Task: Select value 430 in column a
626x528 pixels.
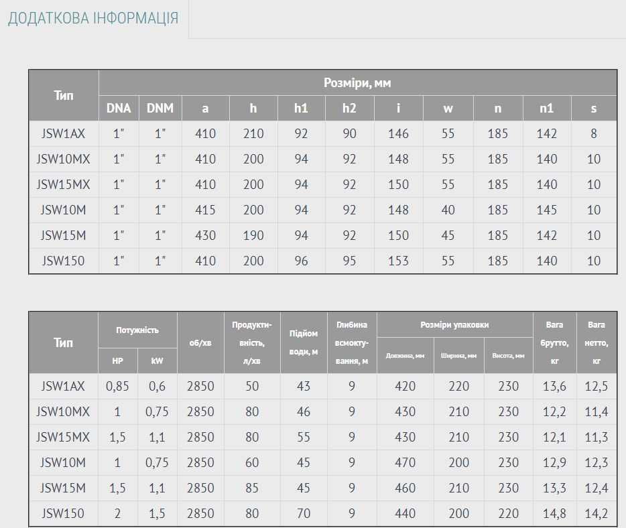Action: [x=205, y=235]
